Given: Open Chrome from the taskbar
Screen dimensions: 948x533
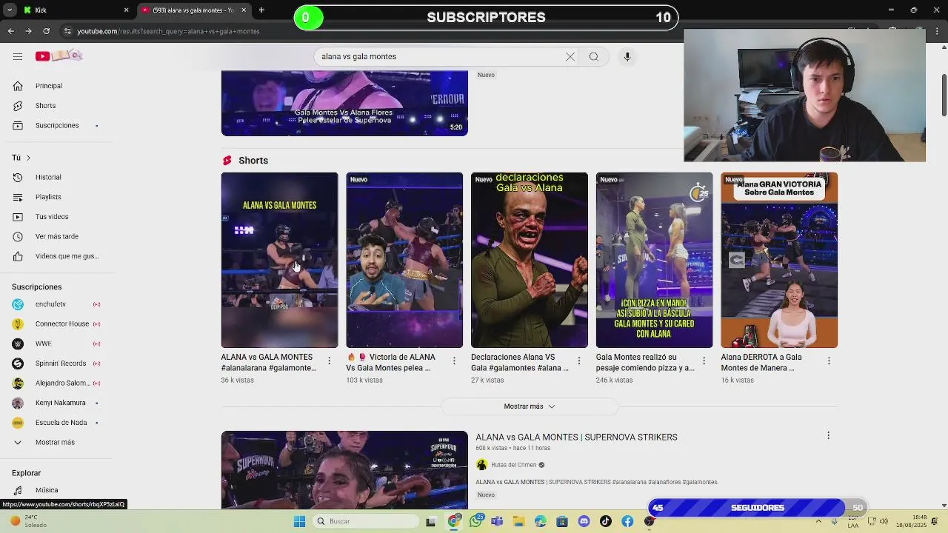Looking at the screenshot, I should point(454,521).
